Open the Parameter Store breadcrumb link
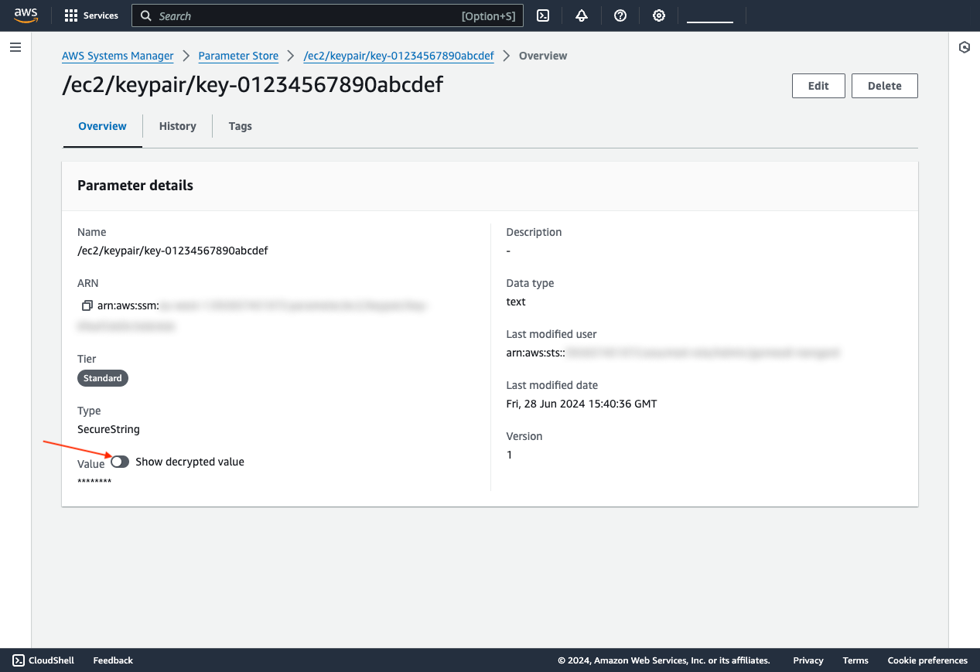This screenshot has height=672, width=980. (238, 56)
